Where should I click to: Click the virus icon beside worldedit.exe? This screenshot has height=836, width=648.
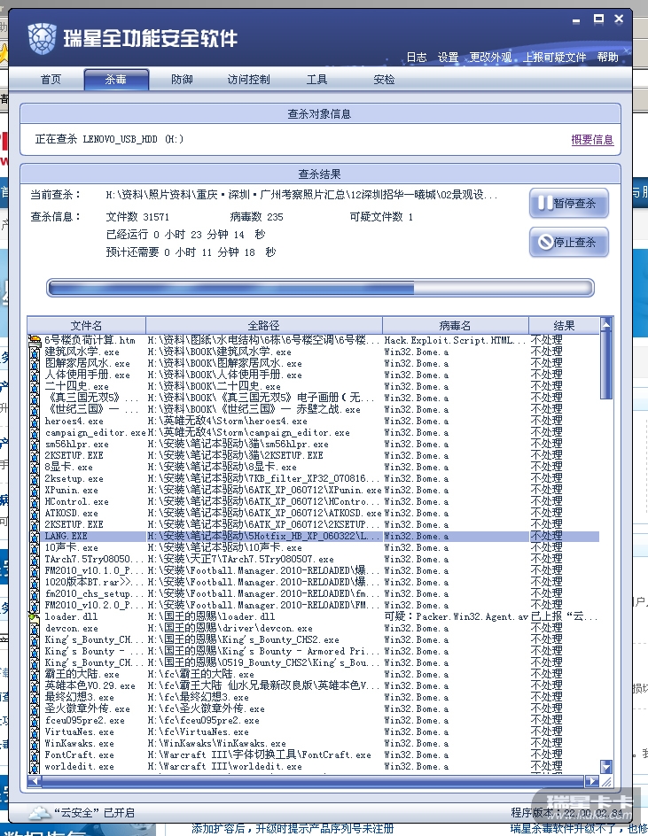click(35, 767)
